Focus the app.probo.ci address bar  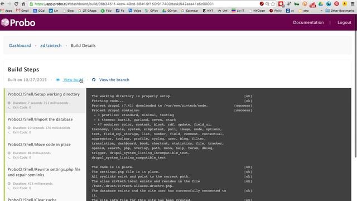point(146,4)
